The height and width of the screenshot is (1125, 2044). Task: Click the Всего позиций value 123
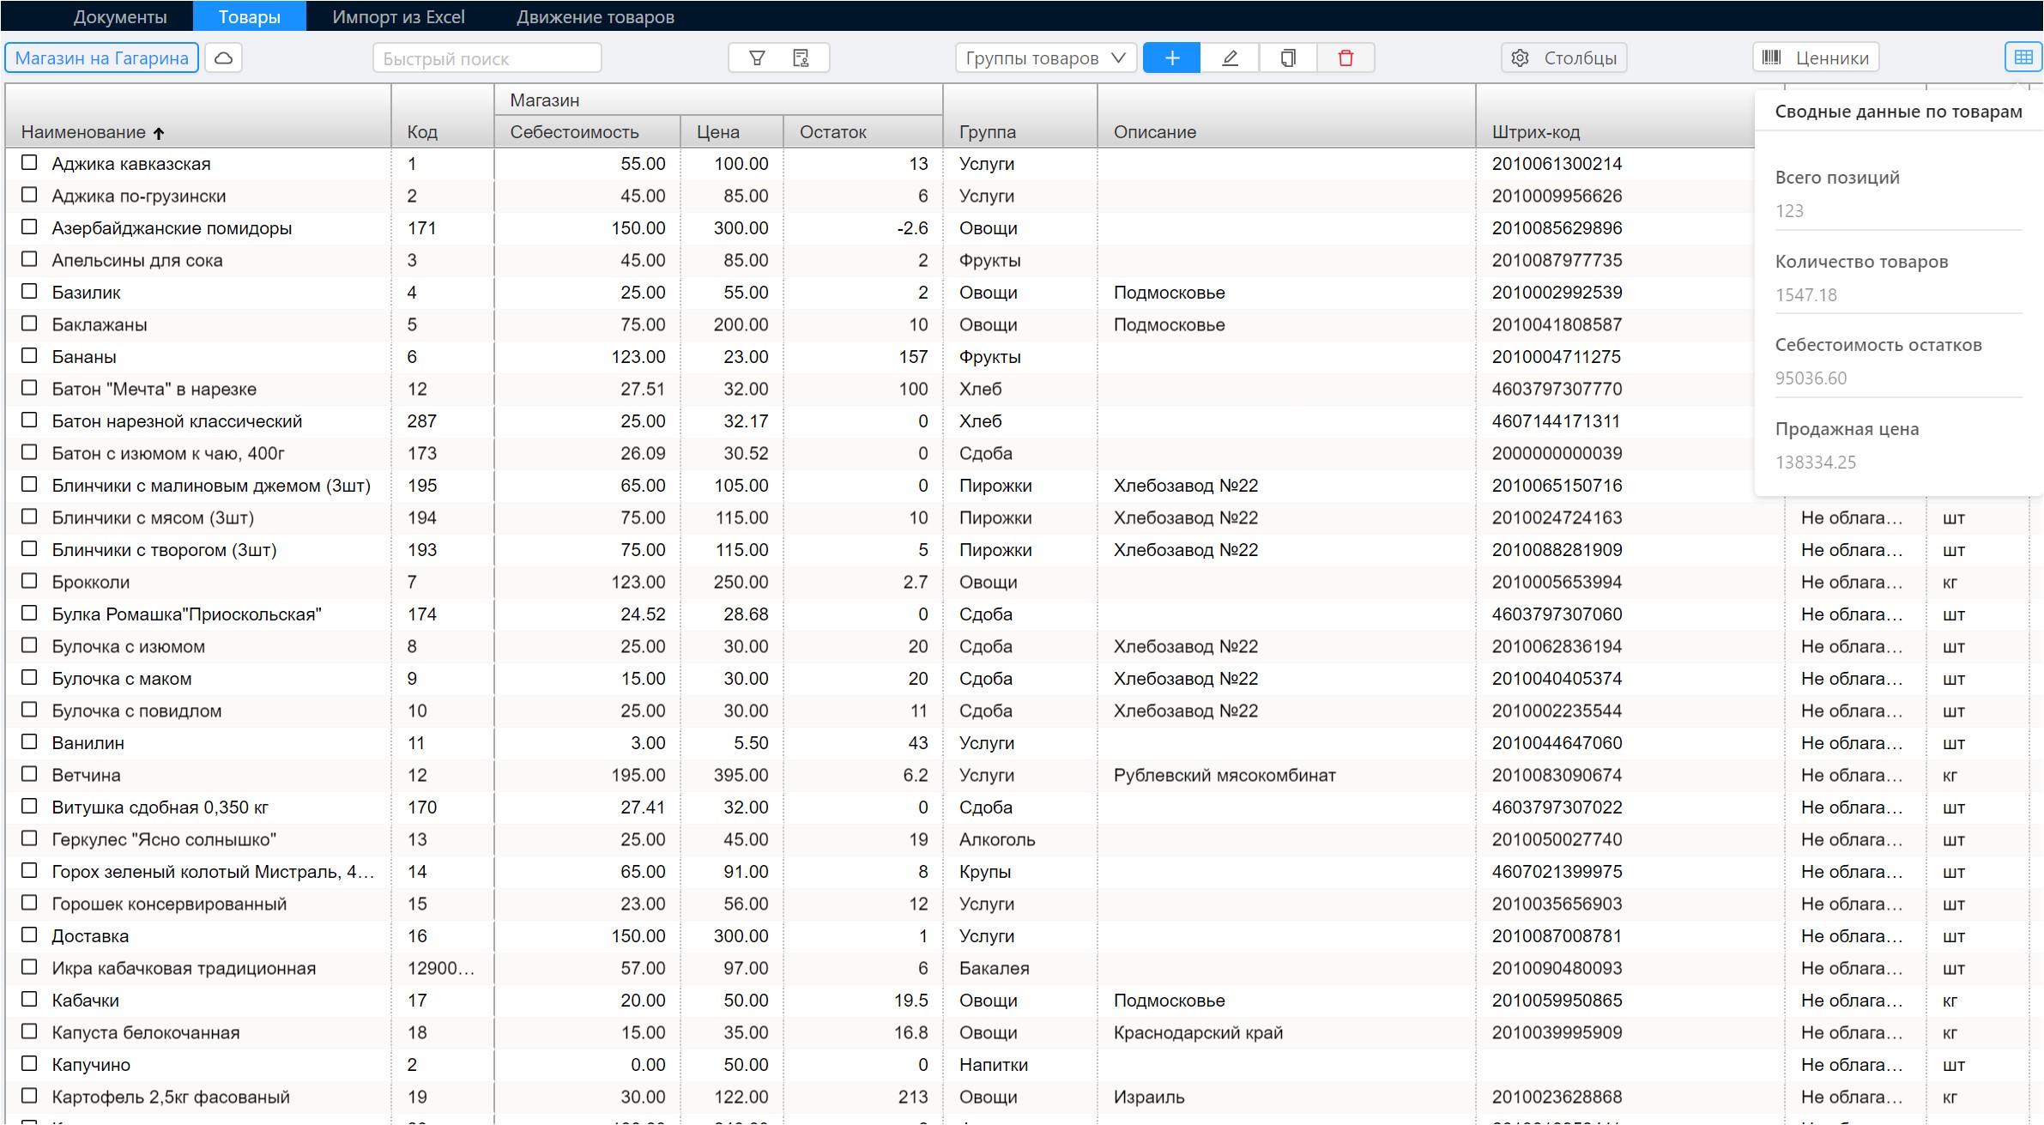(1789, 211)
